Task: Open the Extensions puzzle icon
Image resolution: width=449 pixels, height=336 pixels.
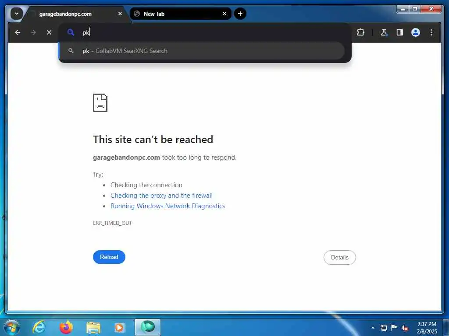Action: (360, 32)
